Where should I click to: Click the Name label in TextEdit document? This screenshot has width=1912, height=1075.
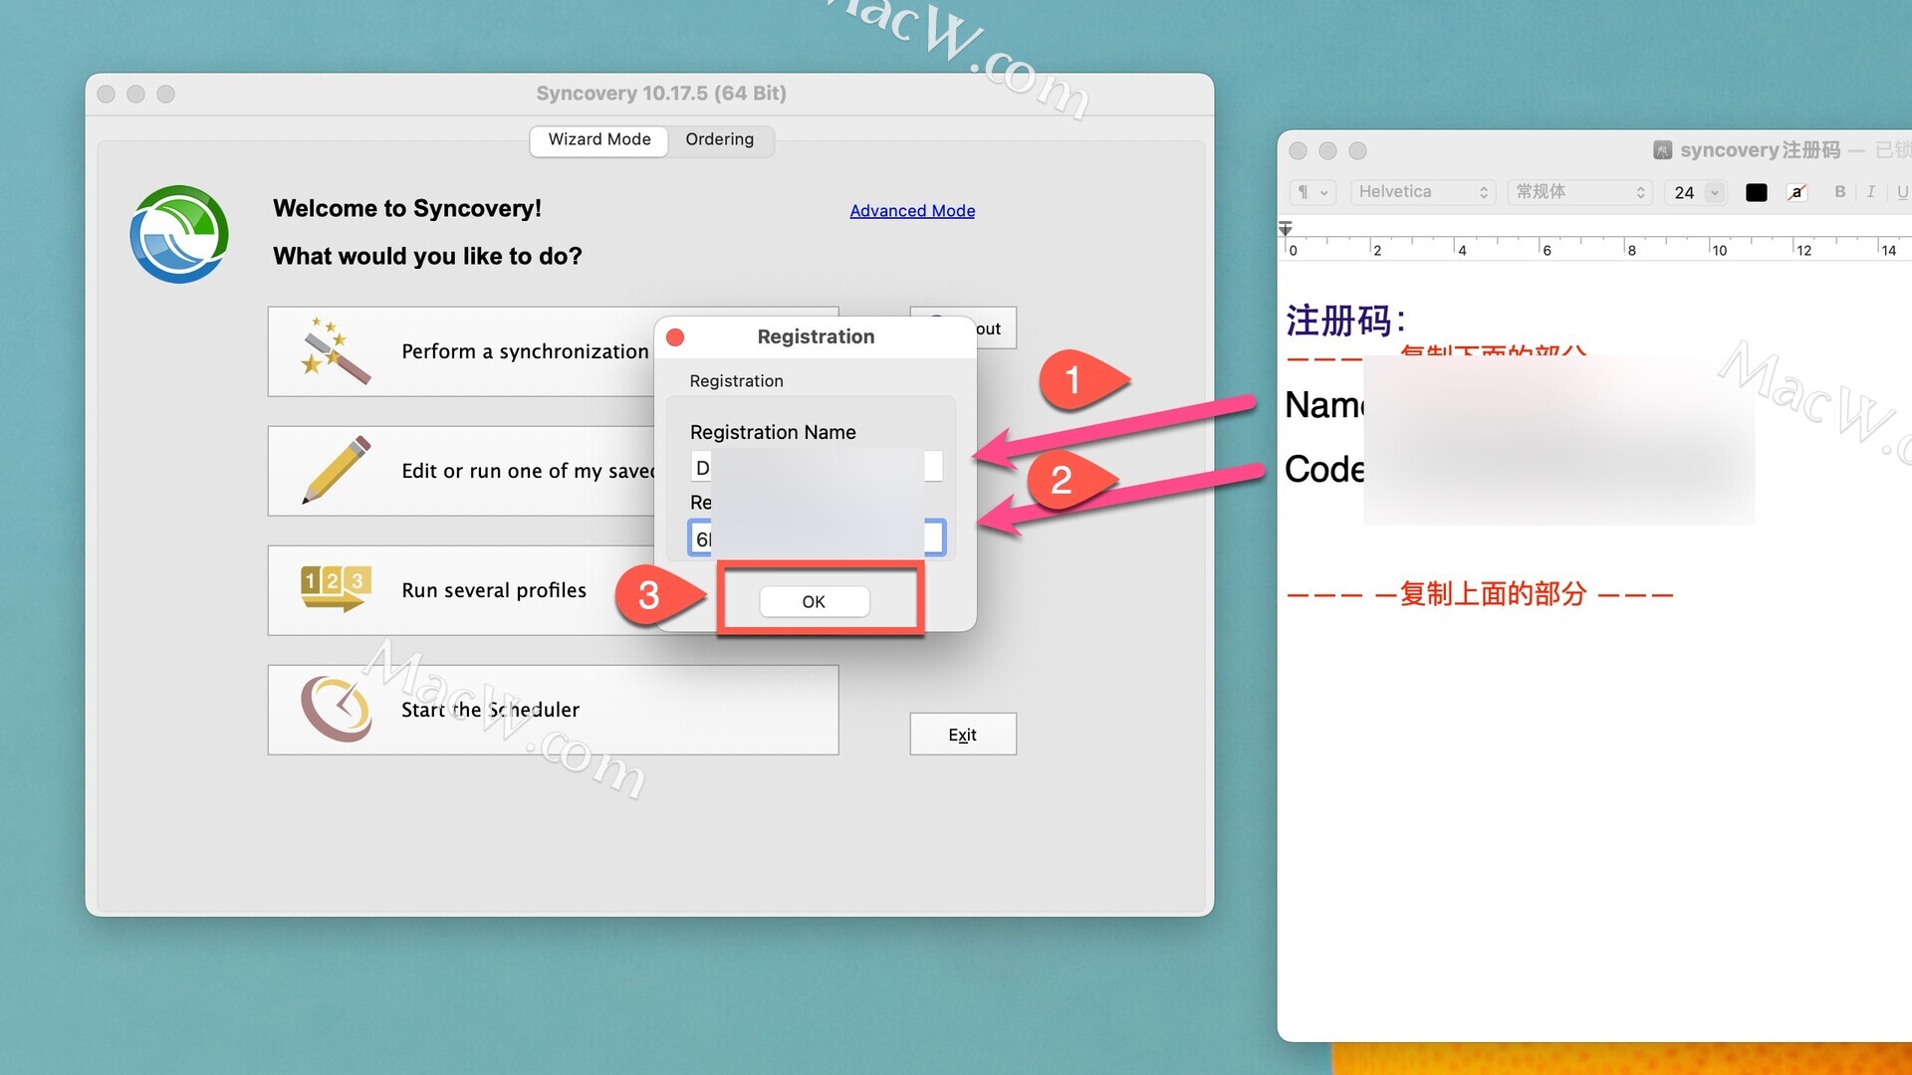pos(1324,406)
